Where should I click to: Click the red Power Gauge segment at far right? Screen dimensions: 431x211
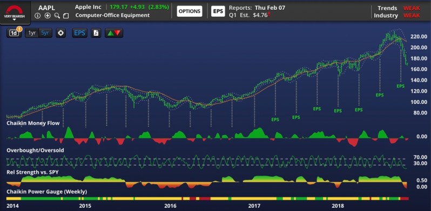405,199
